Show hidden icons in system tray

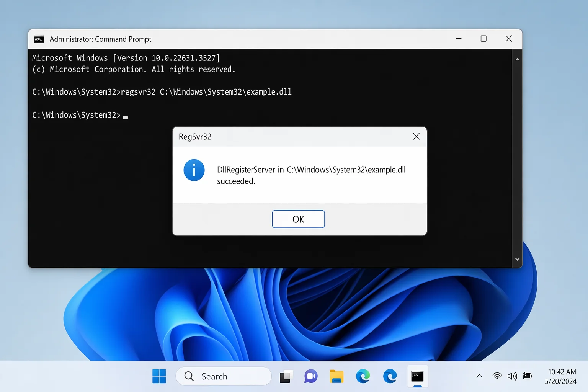point(479,376)
